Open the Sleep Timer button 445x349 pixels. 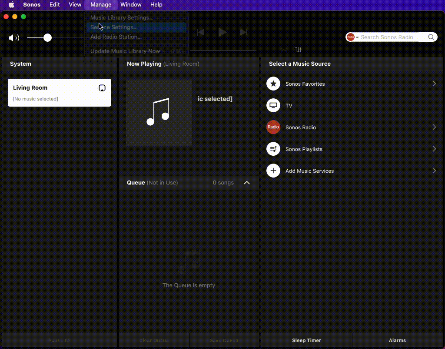click(x=306, y=340)
